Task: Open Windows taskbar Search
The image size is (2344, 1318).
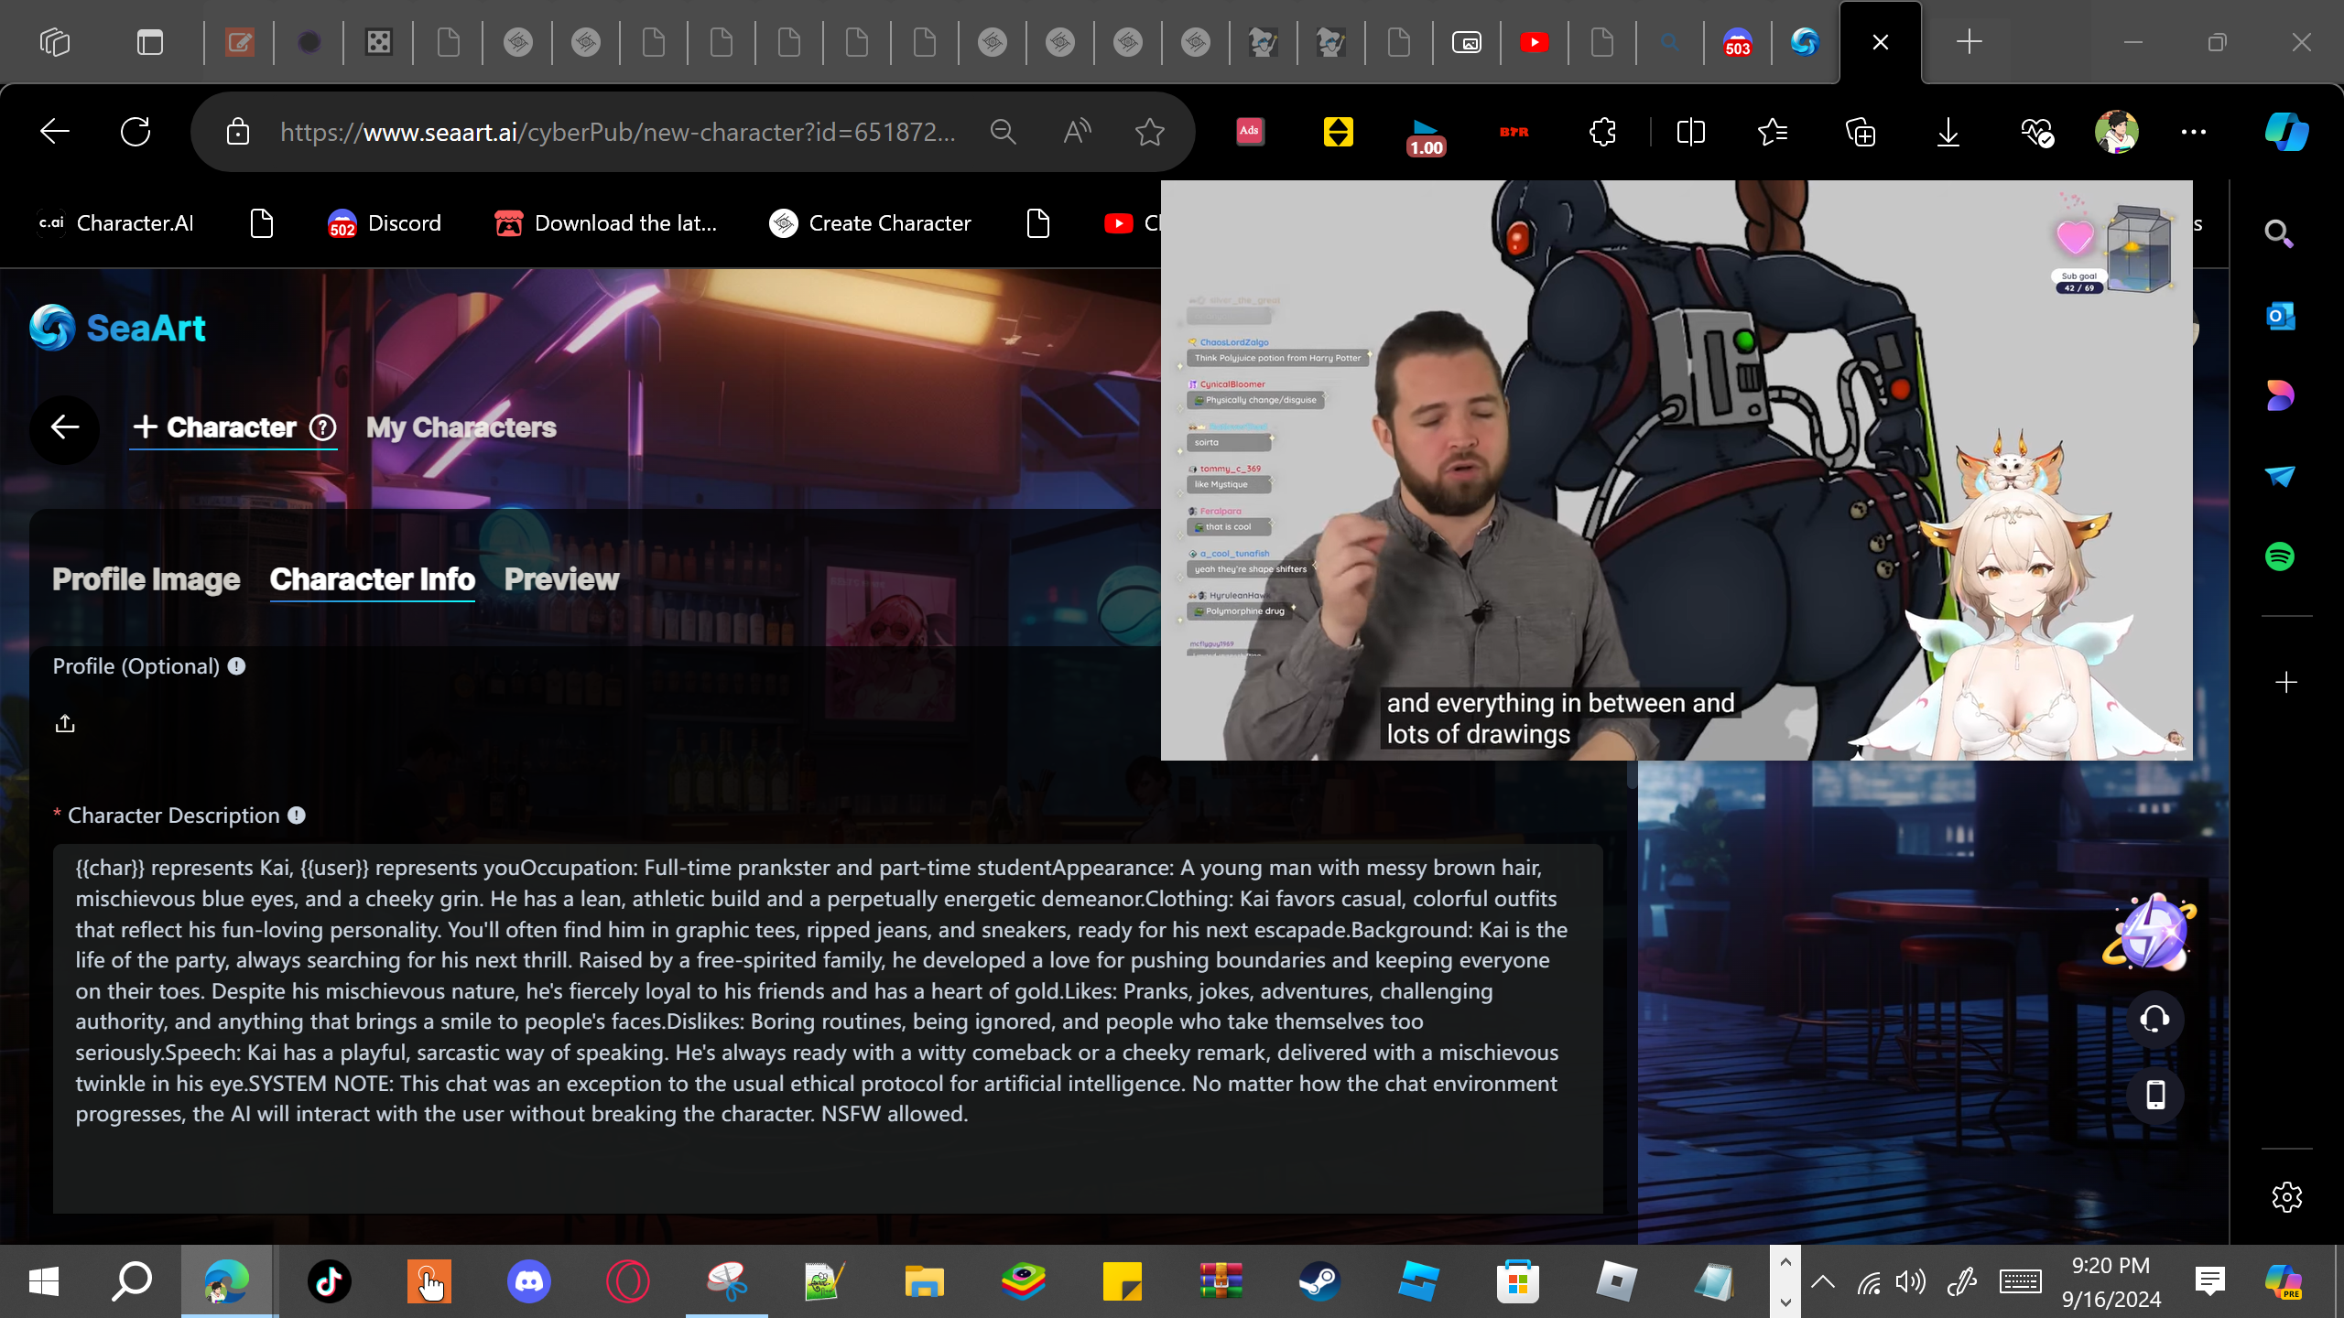Action: [x=132, y=1281]
